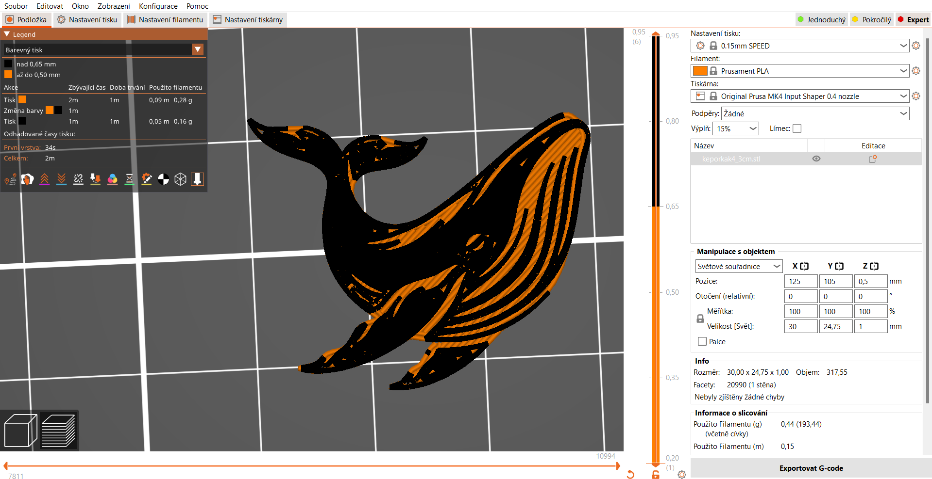Open vertical slider settings cog at bottom
This screenshot has width=932, height=479.
pyautogui.click(x=682, y=475)
